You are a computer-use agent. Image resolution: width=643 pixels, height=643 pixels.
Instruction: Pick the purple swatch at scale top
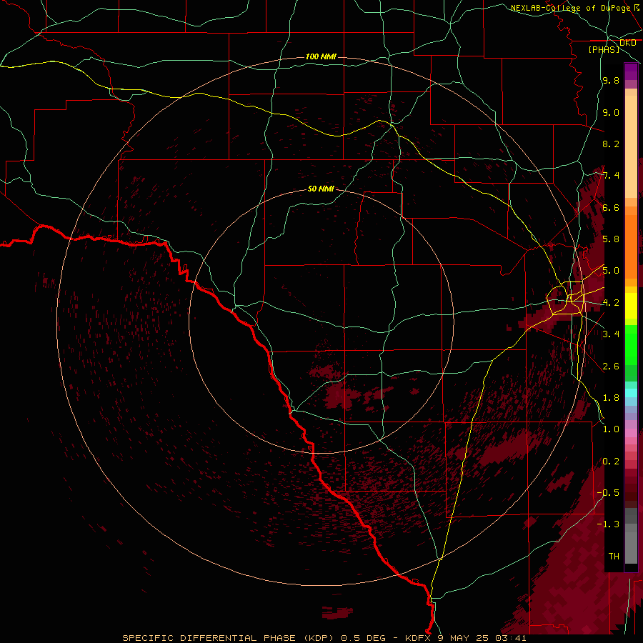(631, 71)
